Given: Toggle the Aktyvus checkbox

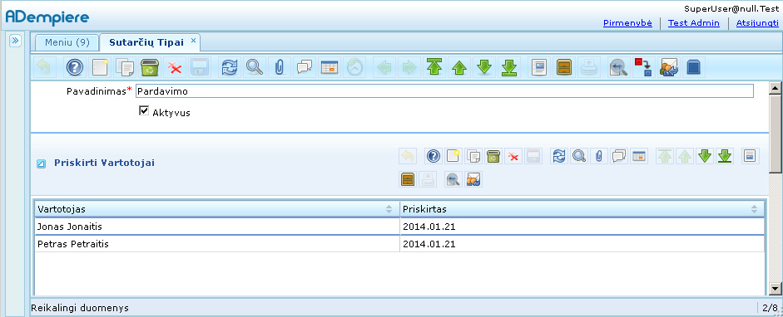Looking at the screenshot, I should pyautogui.click(x=144, y=111).
